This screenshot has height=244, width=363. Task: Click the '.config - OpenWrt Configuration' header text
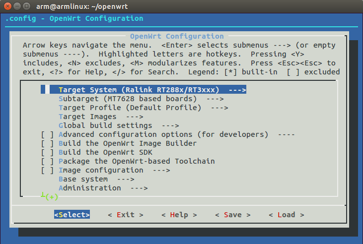tap(74, 18)
